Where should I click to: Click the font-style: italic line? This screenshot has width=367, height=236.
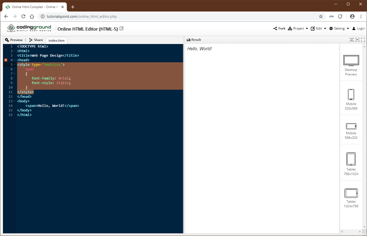click(x=51, y=83)
